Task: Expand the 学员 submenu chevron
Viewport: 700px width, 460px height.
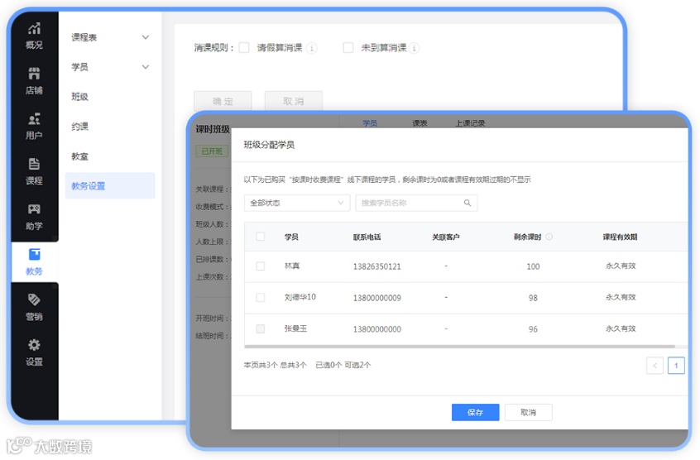Action: (146, 67)
